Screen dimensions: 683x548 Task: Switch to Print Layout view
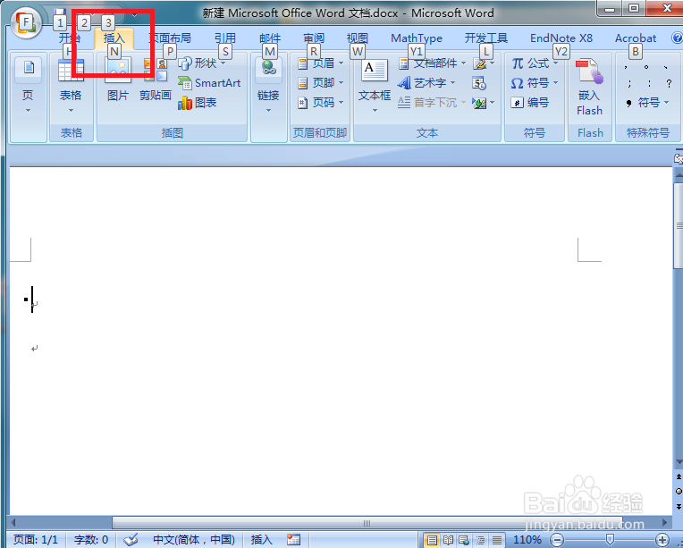point(432,540)
